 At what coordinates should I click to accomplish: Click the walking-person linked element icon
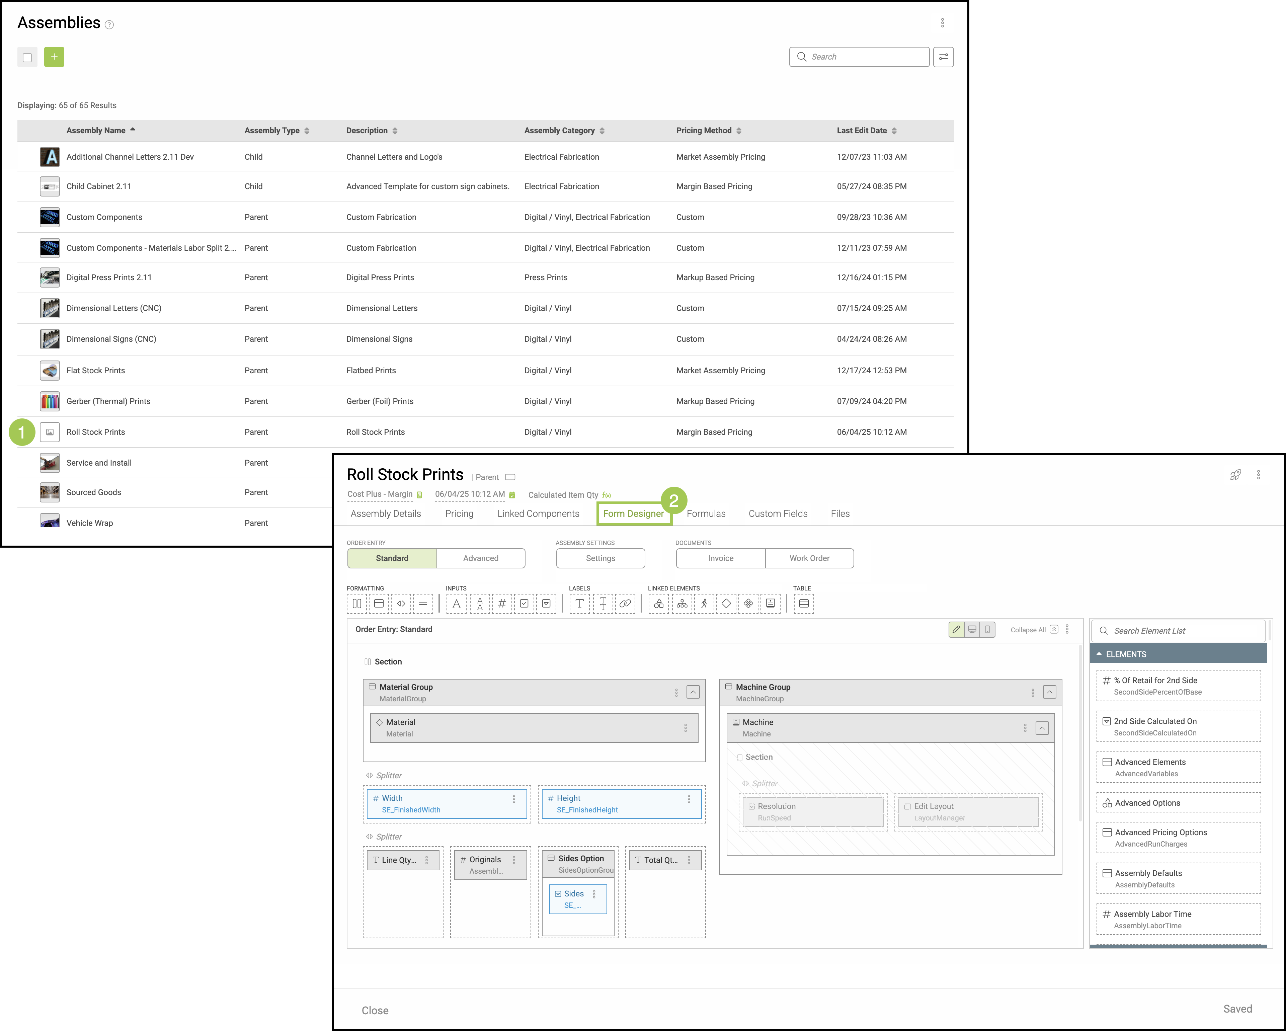[704, 603]
